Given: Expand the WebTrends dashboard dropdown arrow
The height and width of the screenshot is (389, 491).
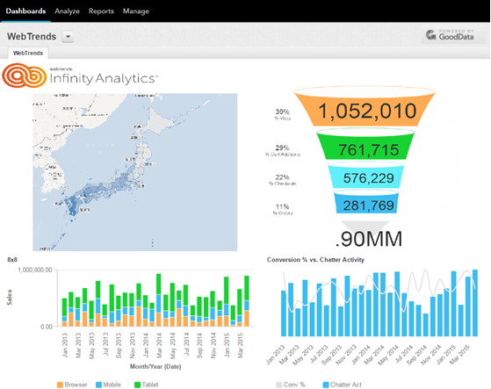Looking at the screenshot, I should [x=68, y=37].
